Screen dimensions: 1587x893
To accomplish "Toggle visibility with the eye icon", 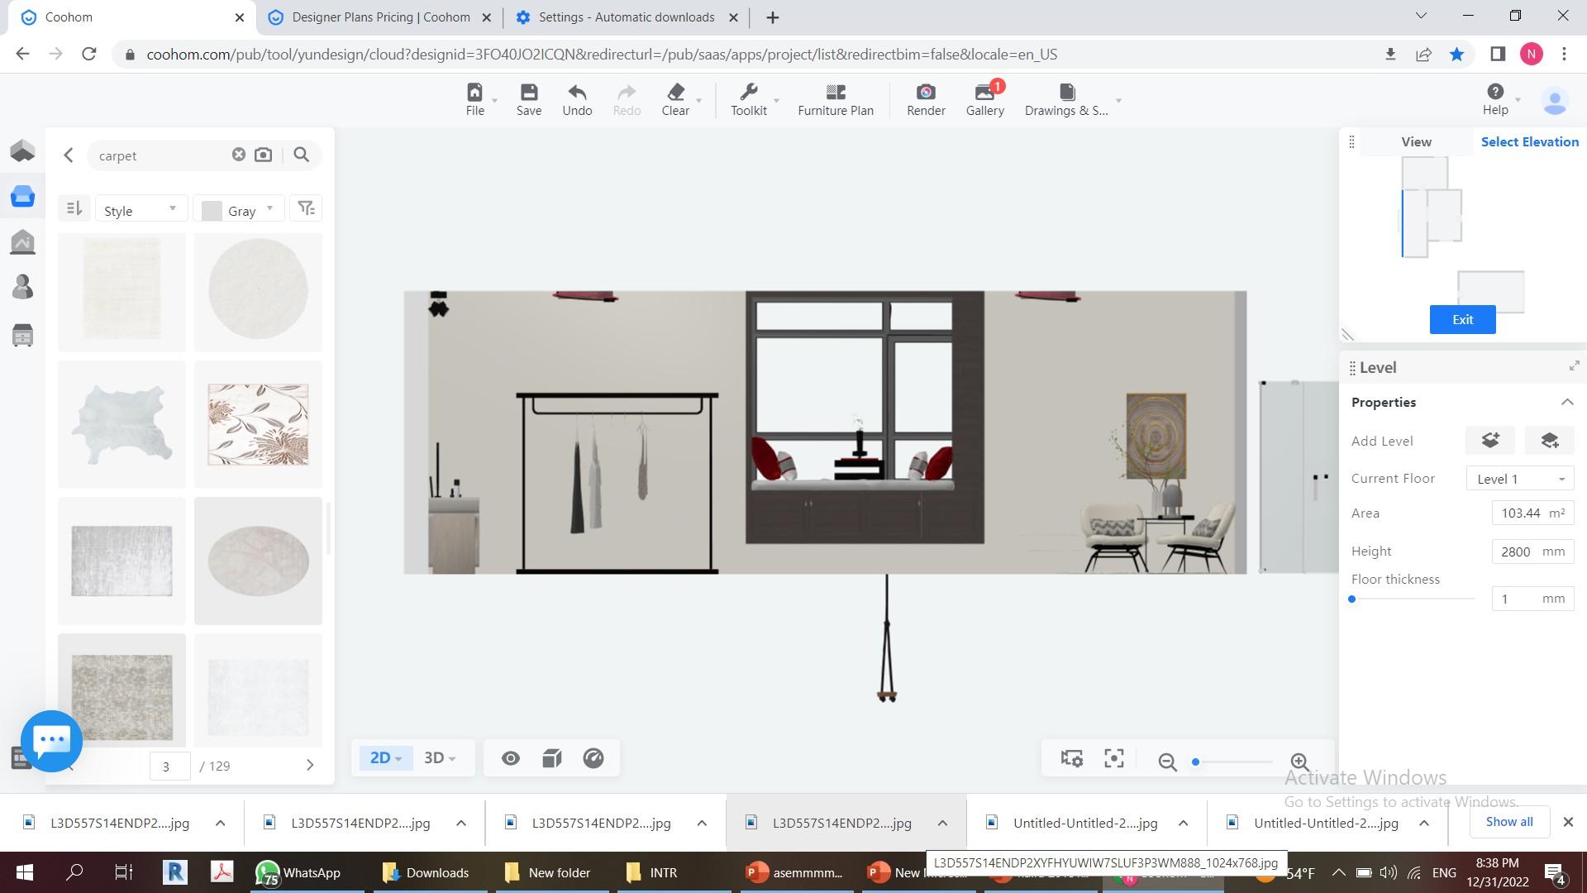I will tap(510, 758).
